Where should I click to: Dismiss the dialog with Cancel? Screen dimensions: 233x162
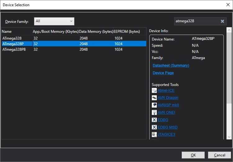point(219,155)
